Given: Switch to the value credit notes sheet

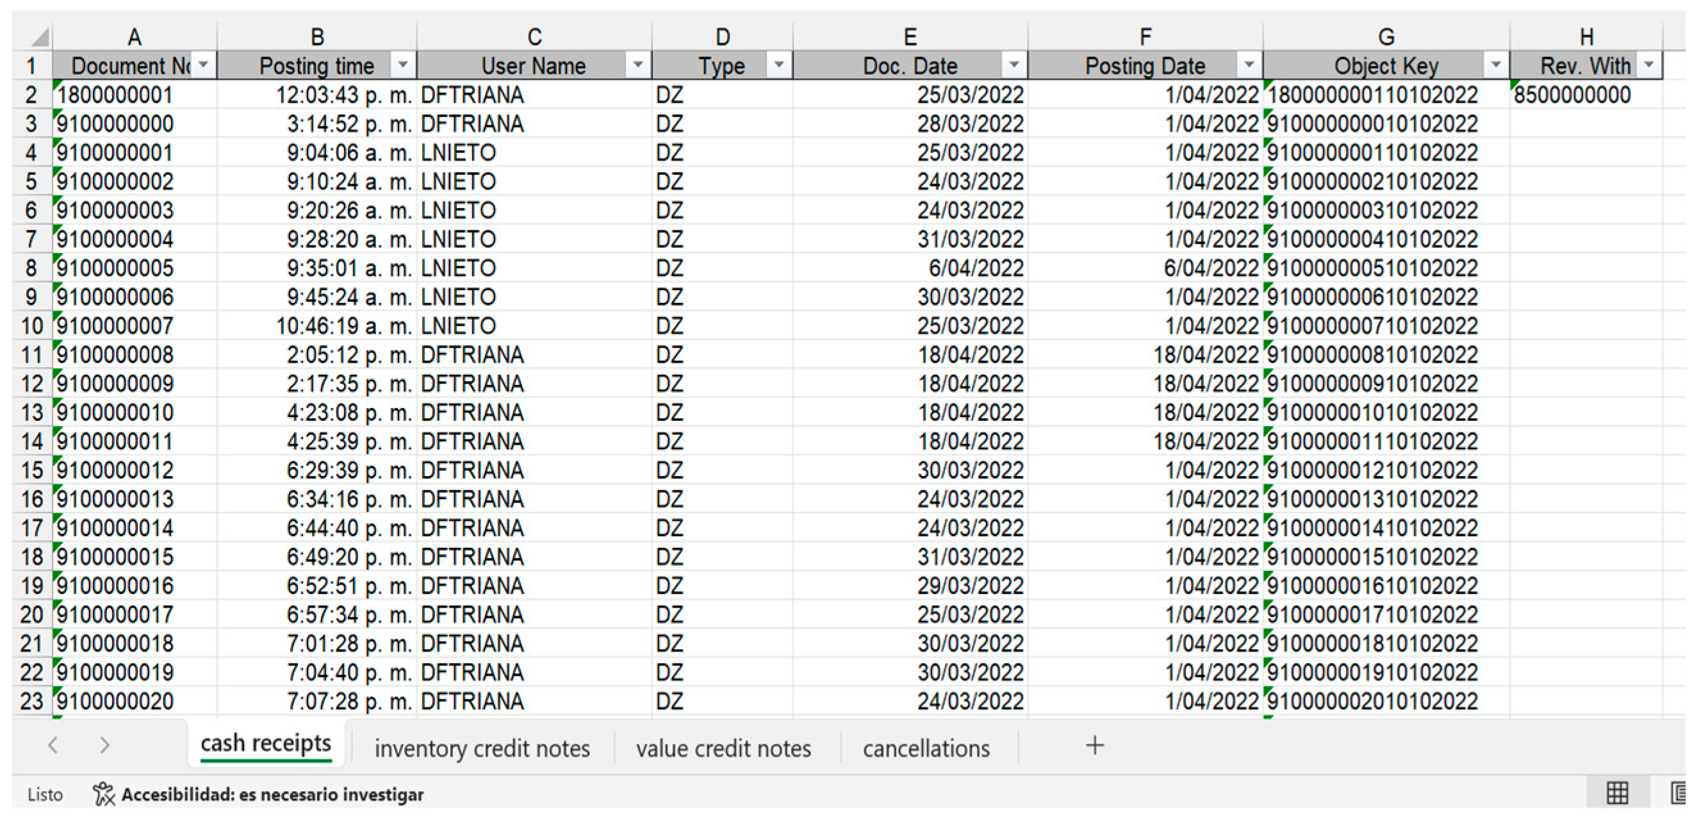Looking at the screenshot, I should coord(723,748).
